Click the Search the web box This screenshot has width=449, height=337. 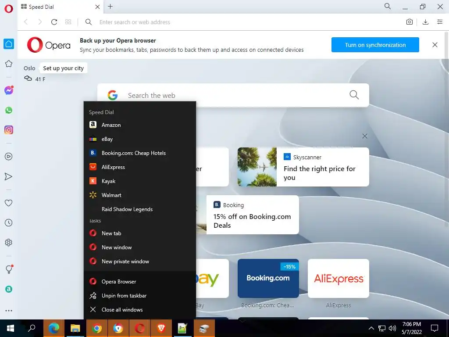tap(233, 95)
